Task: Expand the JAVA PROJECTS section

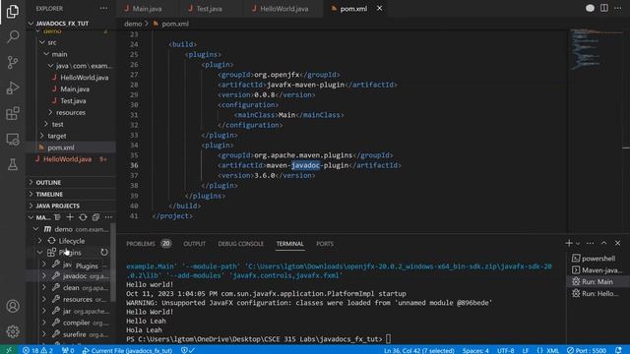Action: [x=57, y=206]
